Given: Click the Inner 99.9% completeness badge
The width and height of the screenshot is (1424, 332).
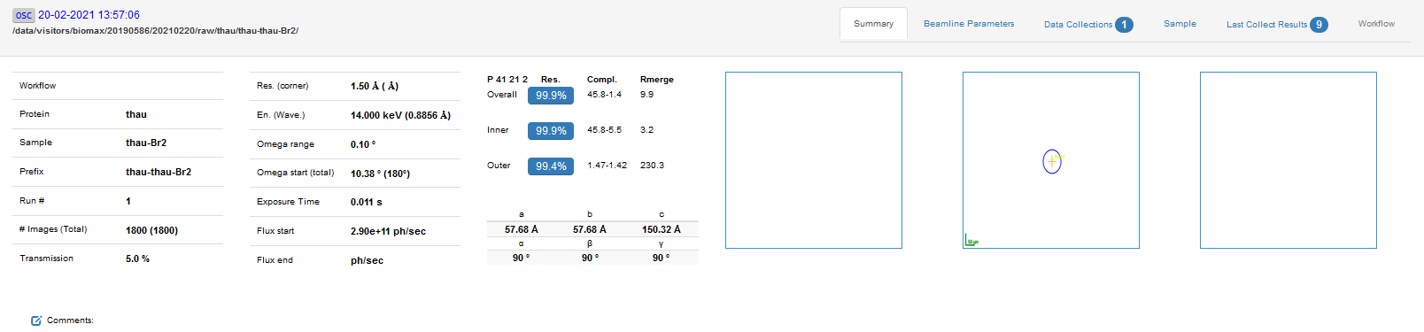Looking at the screenshot, I should (x=551, y=131).
